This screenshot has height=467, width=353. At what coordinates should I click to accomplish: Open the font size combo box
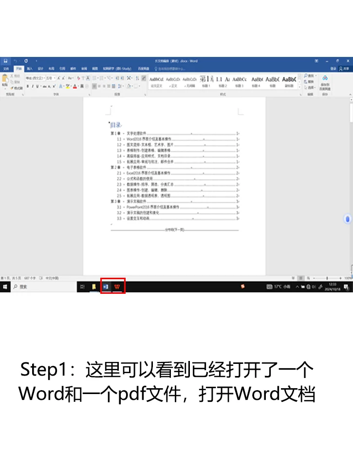pos(51,78)
